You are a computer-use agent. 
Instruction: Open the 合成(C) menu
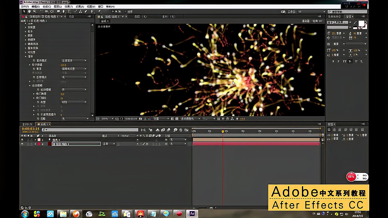[47, 6]
